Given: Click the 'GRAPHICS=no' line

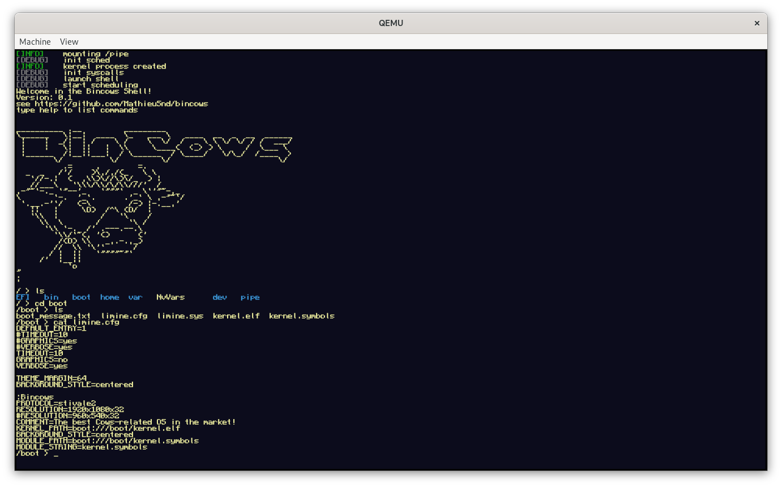Looking at the screenshot, I should click(x=42, y=360).
